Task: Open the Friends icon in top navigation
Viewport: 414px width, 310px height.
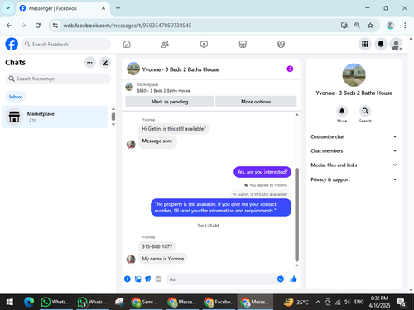Action: coord(165,44)
